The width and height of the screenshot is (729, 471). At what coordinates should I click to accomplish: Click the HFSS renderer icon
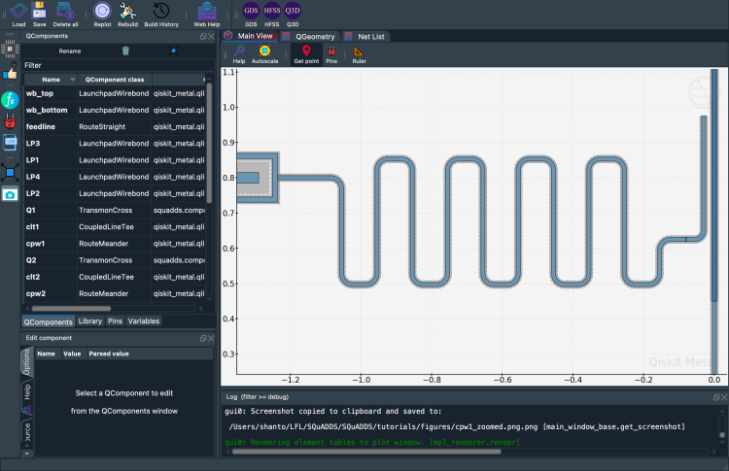point(272,14)
